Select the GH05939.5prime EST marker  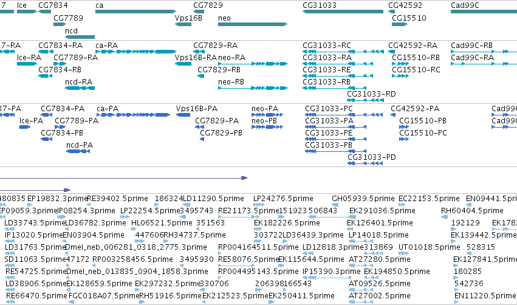tap(335, 205)
